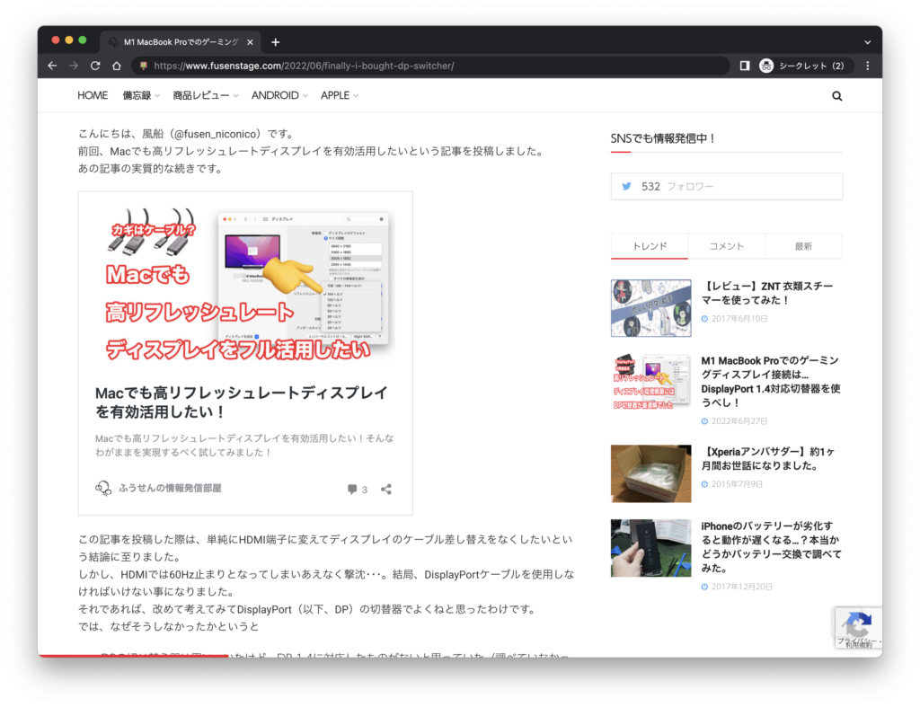Screen dimensions: 920x707
Task: Open the Xperiaアンバサダー article link
Action: click(767, 458)
